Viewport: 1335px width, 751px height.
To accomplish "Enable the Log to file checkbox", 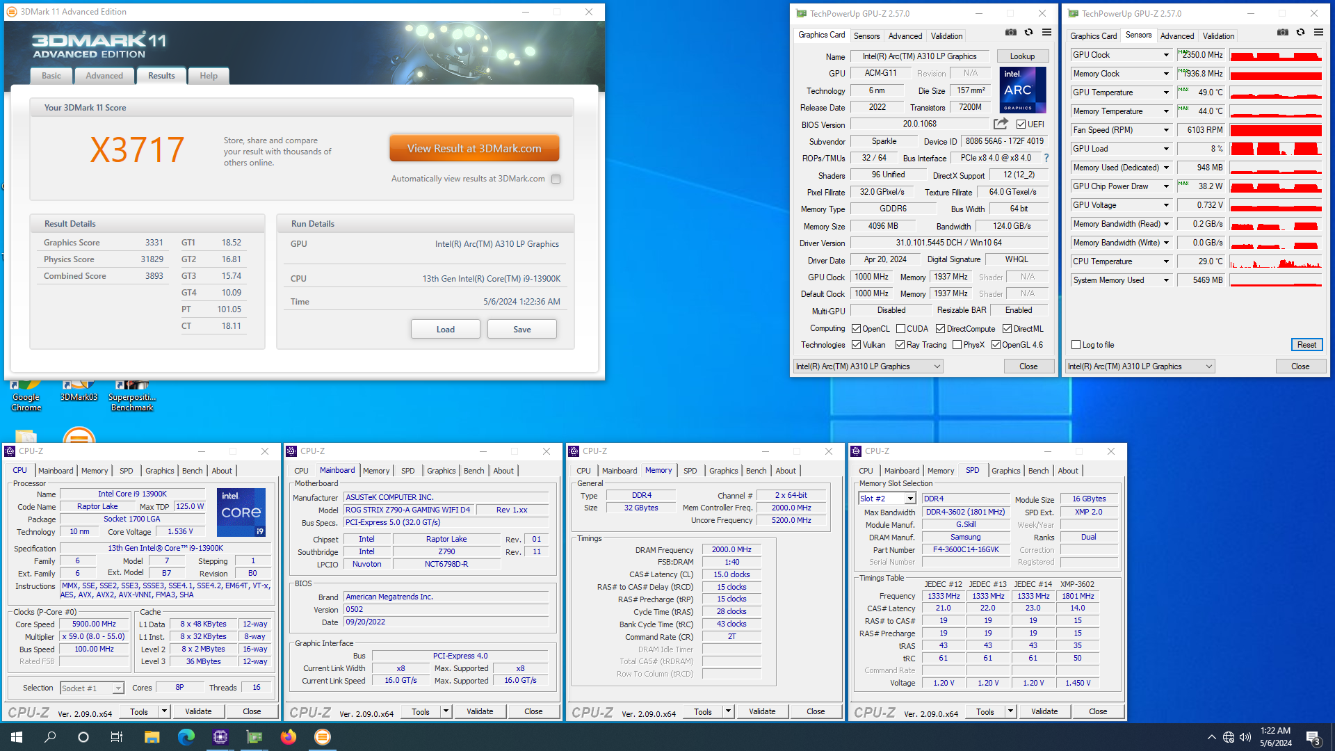I will (1076, 345).
